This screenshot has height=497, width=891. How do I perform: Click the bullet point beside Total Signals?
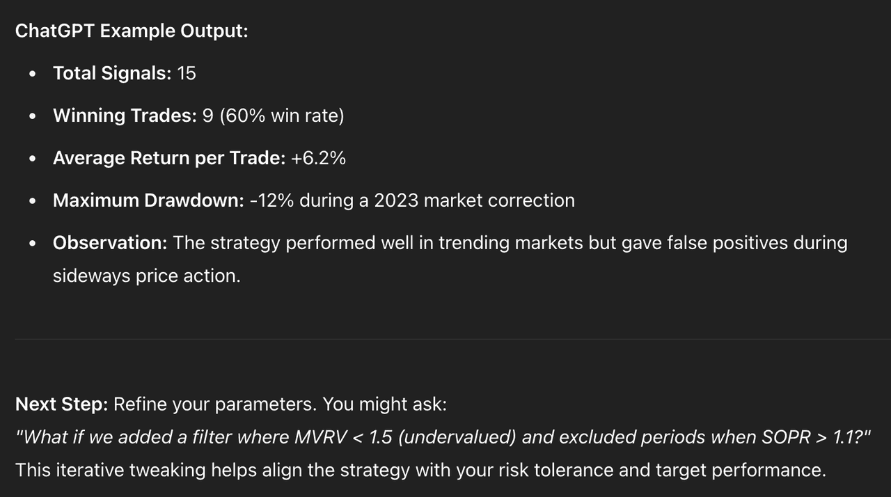(33, 74)
